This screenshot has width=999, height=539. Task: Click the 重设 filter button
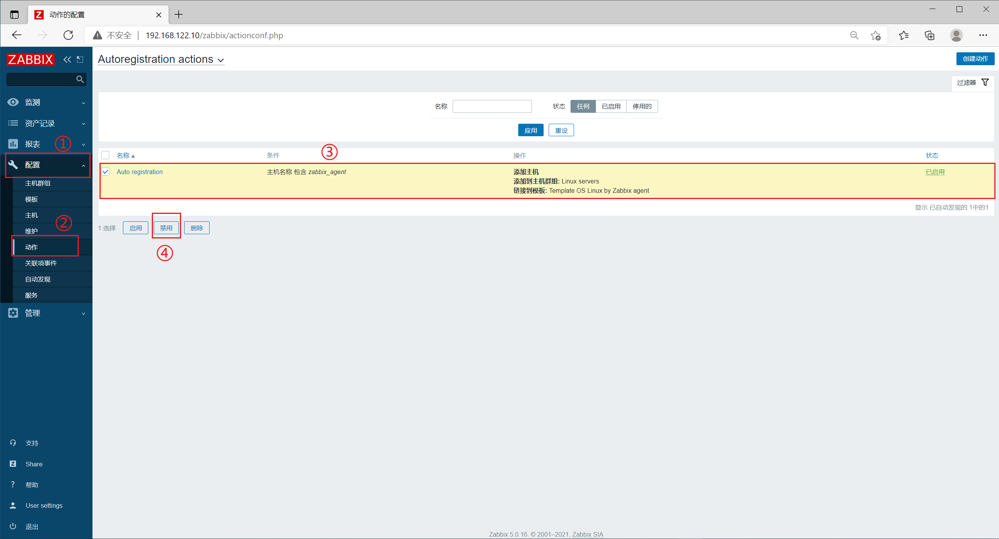click(x=561, y=130)
